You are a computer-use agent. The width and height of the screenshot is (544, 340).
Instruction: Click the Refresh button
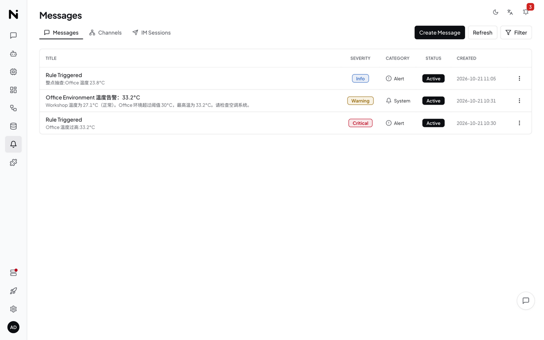(482, 32)
